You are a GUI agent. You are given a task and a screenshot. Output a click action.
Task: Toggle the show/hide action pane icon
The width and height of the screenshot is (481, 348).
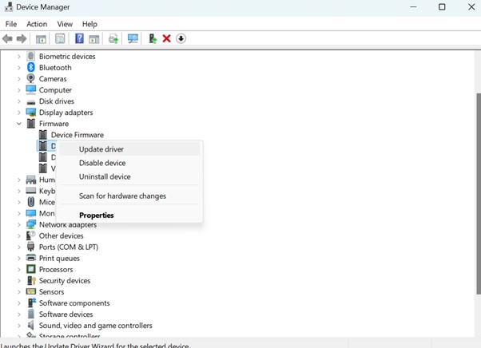[93, 39]
